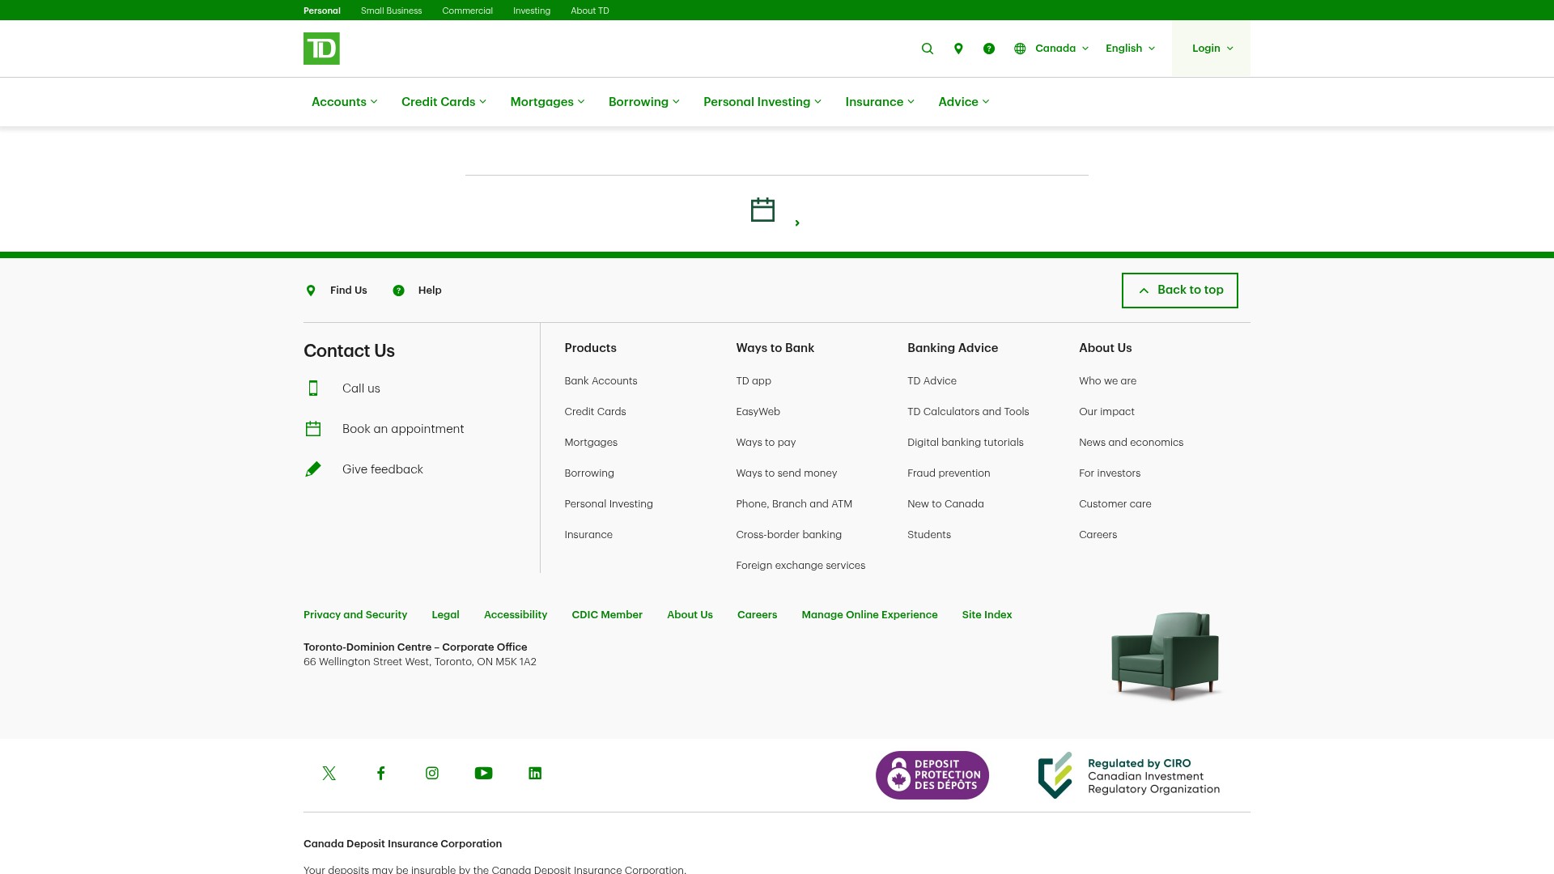
Task: Expand the Accounts menu
Action: 344,102
